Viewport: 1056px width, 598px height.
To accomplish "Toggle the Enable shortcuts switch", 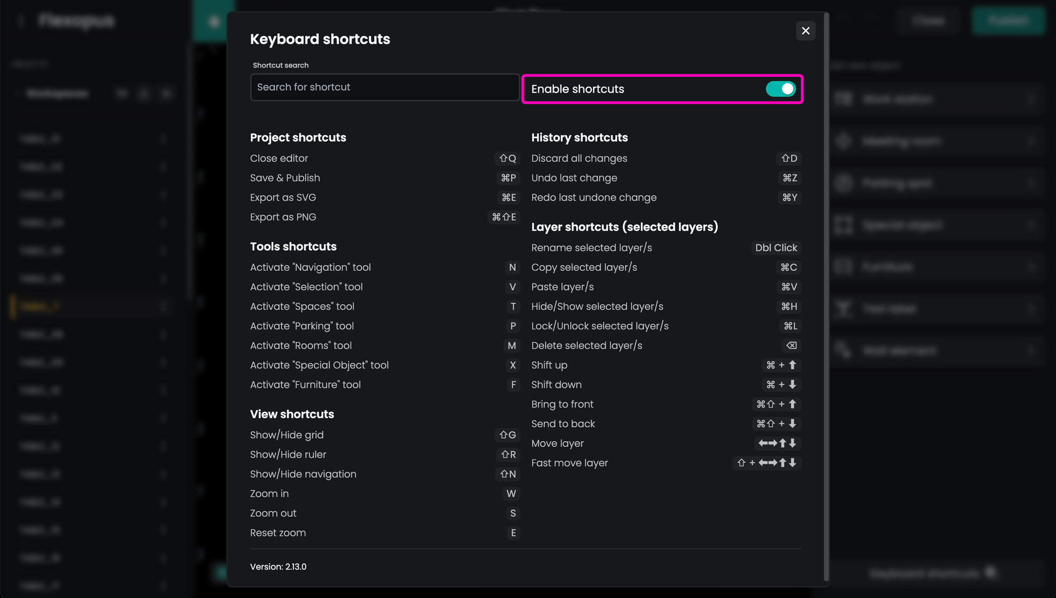I will click(780, 89).
